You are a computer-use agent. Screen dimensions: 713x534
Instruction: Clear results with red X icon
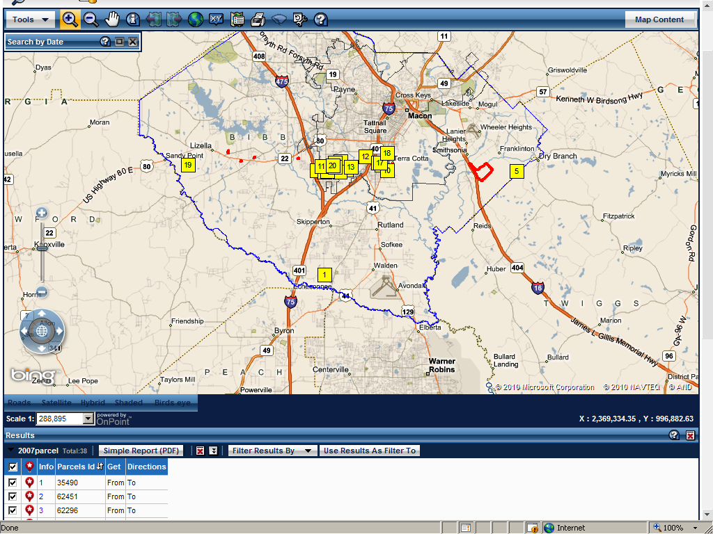(x=200, y=451)
